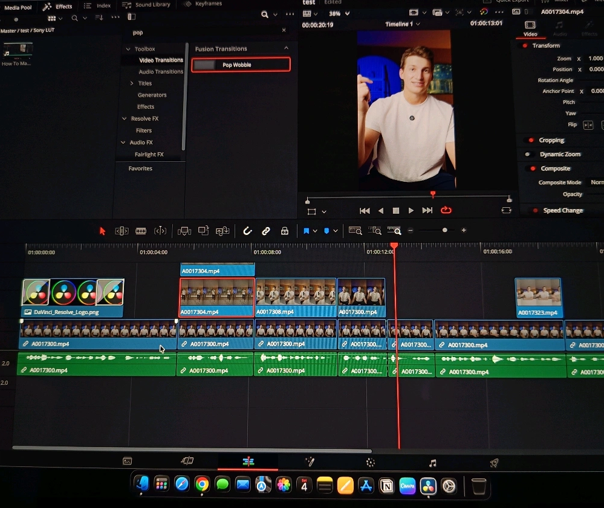Open the Fusion page icon
This screenshot has width=604, height=508.
[x=310, y=462]
